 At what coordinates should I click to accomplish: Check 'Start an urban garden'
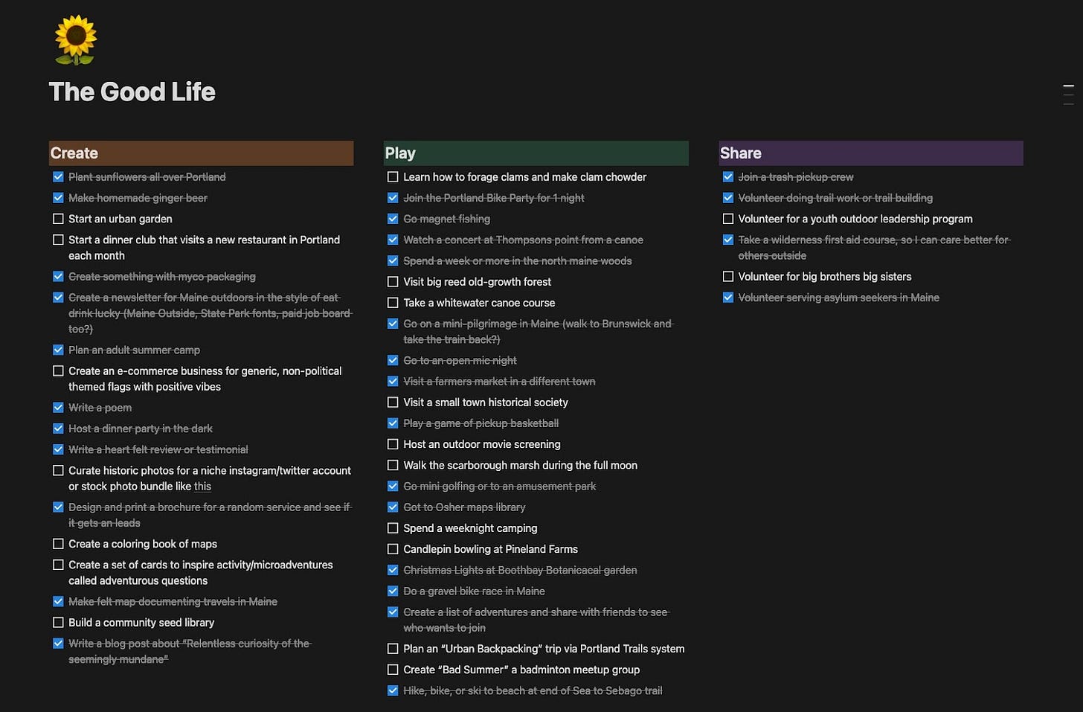(58, 219)
